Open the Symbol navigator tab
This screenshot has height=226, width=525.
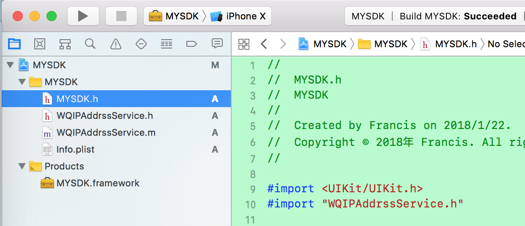click(65, 43)
